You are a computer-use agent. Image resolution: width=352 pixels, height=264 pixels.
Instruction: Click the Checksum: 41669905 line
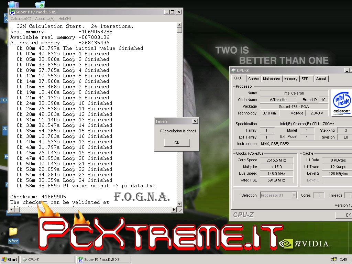(38, 197)
